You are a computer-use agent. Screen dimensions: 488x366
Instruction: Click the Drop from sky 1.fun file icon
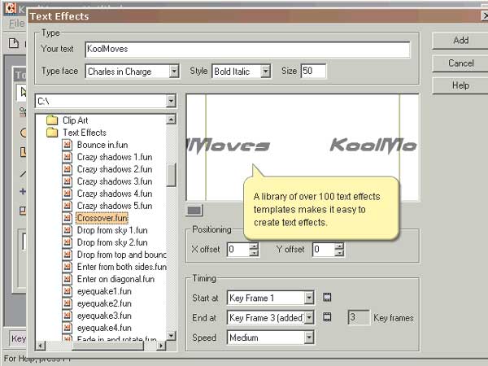pos(67,230)
